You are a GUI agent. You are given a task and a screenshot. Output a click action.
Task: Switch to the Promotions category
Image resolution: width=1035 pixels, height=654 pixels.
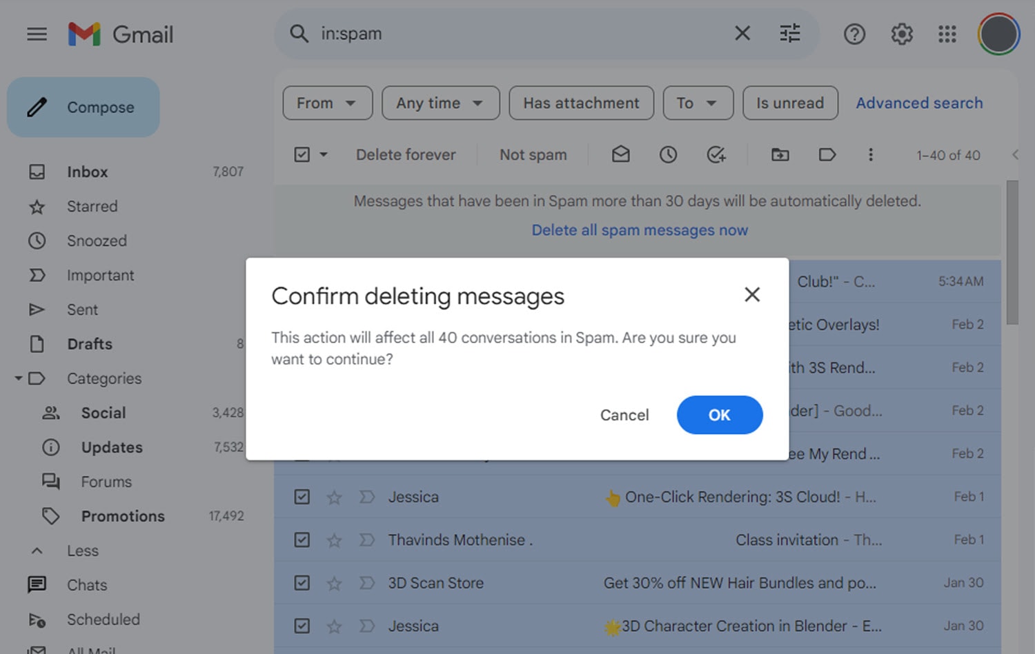123,515
